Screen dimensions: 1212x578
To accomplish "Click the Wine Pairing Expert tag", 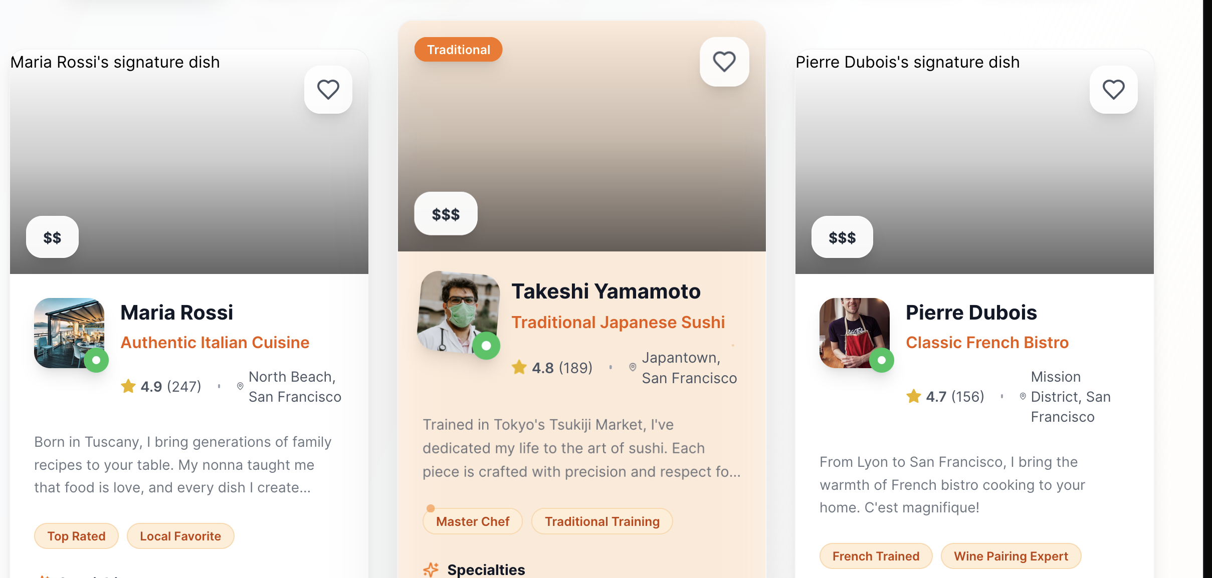I will click(1011, 556).
